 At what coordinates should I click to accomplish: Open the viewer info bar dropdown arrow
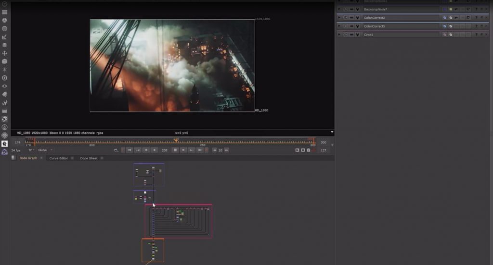332,132
